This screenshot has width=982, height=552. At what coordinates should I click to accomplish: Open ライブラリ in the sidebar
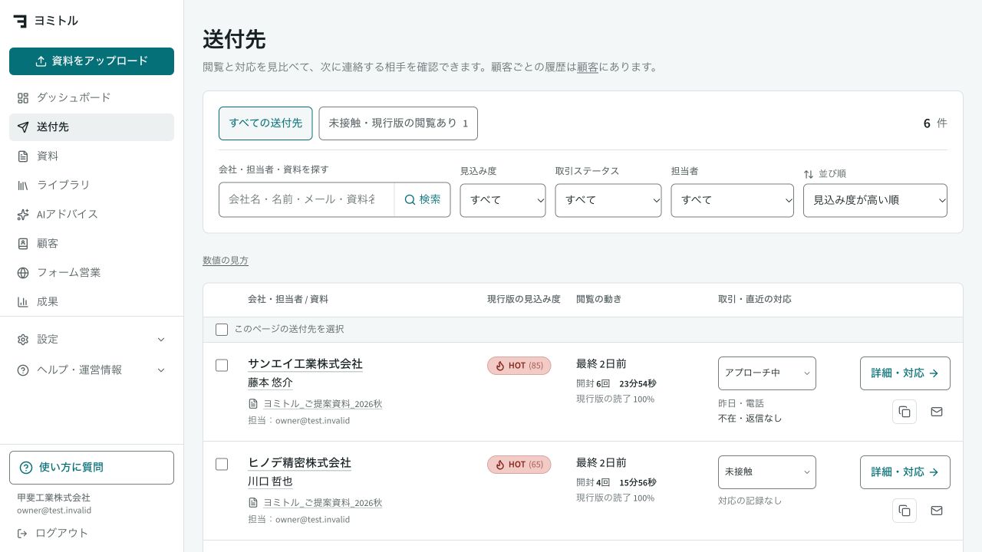pos(92,186)
